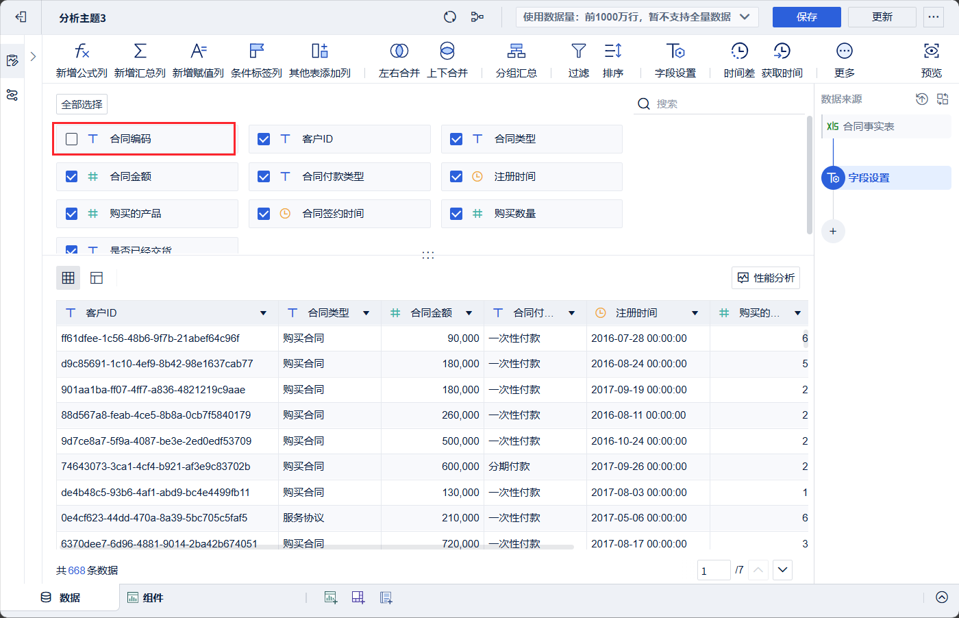Expand the left sidebar with the chevron
The image size is (959, 618).
pos(33,57)
